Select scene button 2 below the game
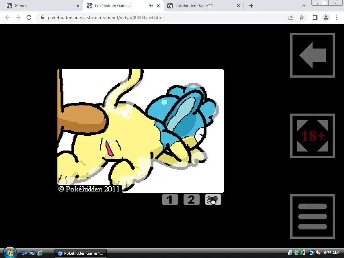344x258 pixels. tap(191, 200)
